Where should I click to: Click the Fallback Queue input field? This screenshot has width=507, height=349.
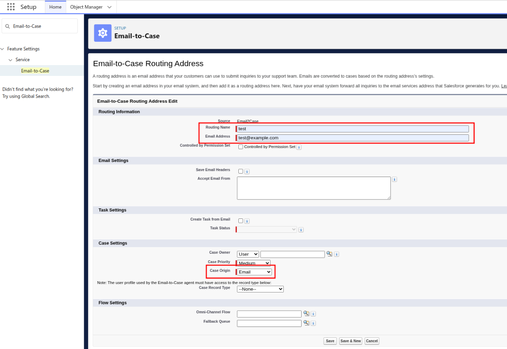coord(269,323)
